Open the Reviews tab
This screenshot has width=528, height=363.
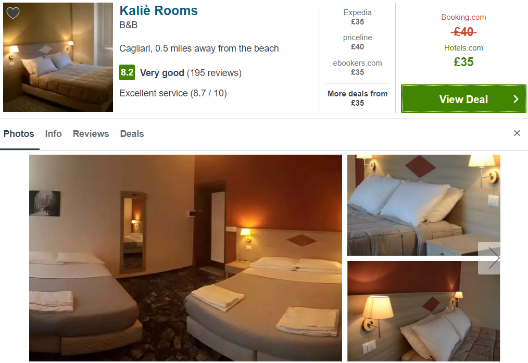[x=91, y=134]
